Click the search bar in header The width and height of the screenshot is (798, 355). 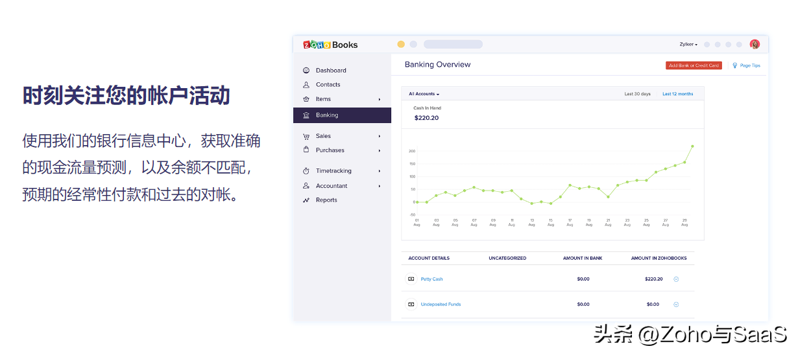(x=453, y=44)
